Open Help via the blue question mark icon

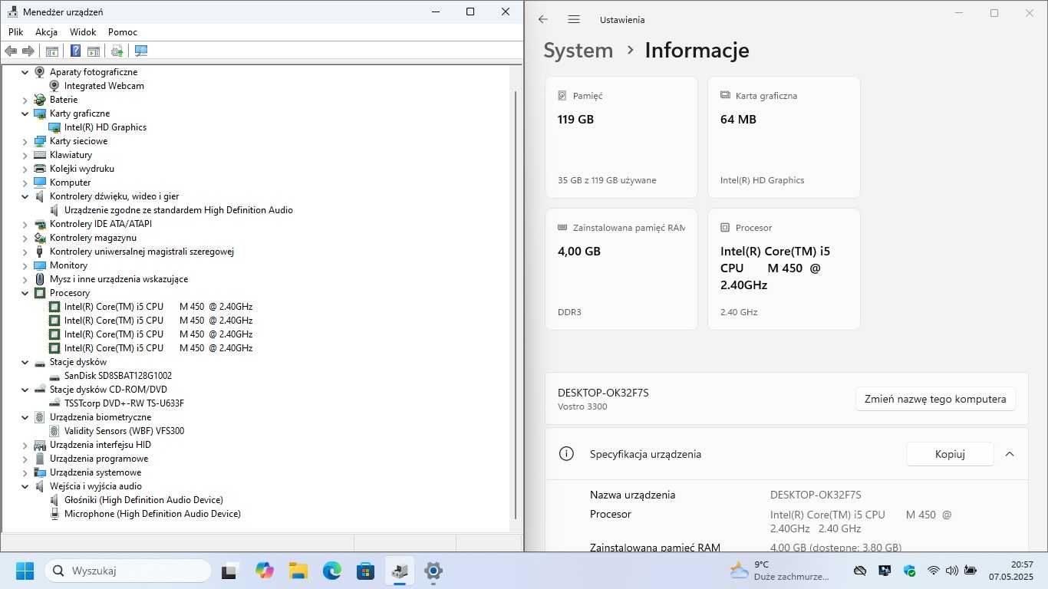pyautogui.click(x=75, y=51)
